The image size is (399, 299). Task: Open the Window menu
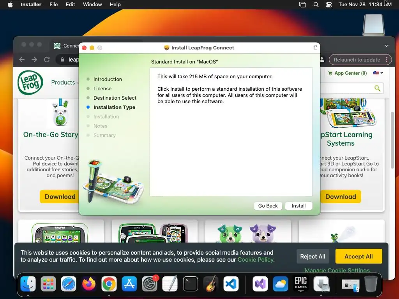[x=92, y=4]
